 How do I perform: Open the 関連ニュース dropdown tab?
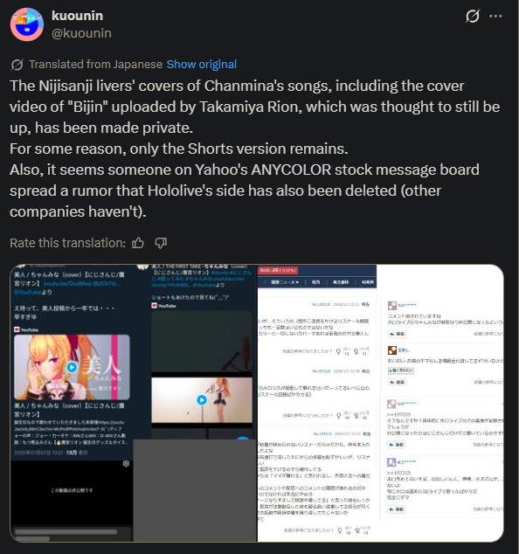pyautogui.click(x=285, y=282)
